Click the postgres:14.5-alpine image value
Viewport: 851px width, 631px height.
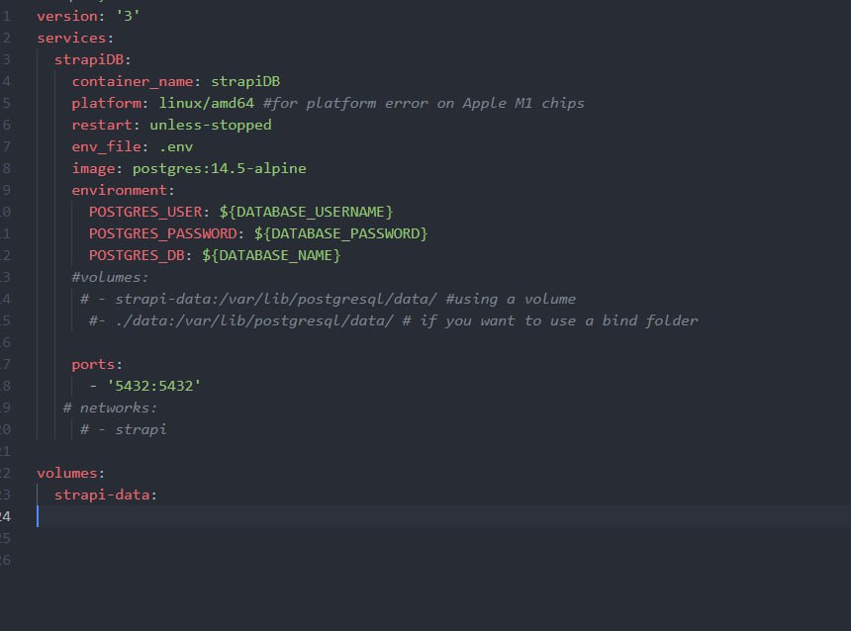[220, 169]
